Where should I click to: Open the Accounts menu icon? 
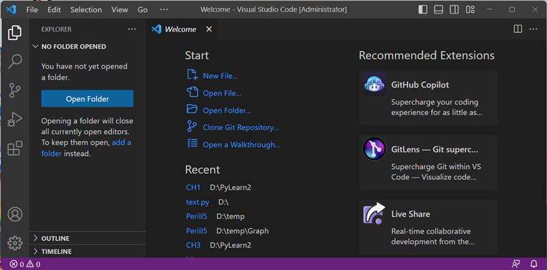[x=14, y=214]
